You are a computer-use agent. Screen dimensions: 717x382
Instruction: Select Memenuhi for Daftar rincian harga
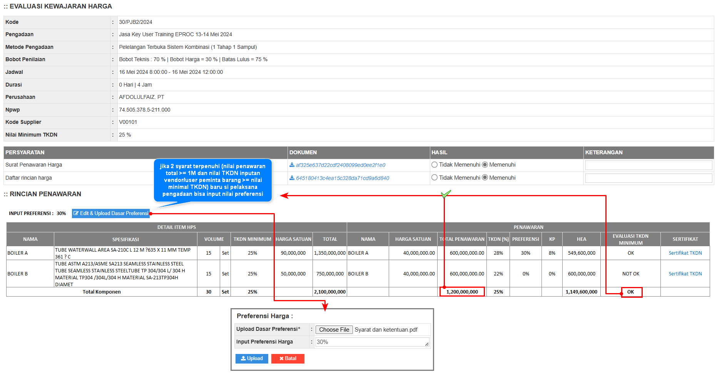pyautogui.click(x=485, y=178)
